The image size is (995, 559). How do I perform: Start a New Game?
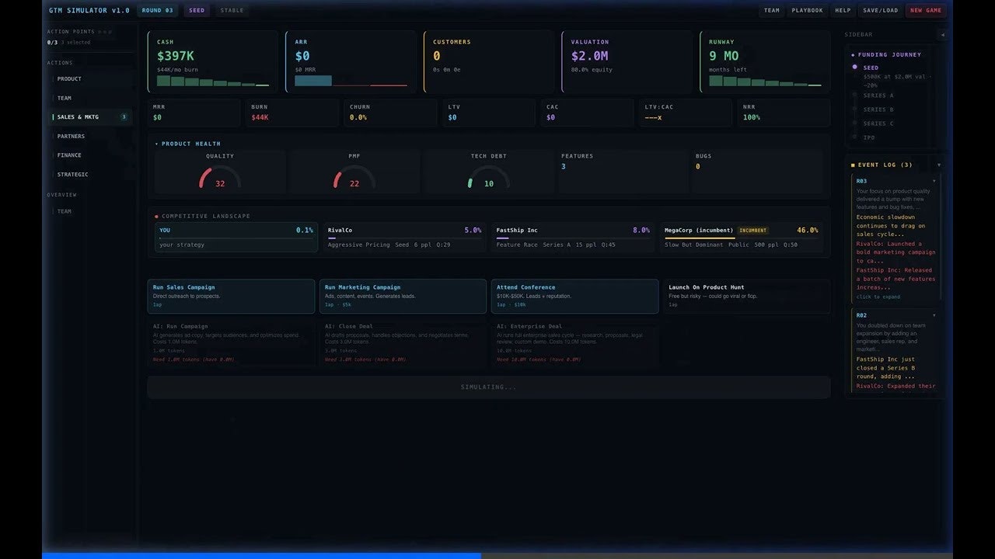point(925,10)
